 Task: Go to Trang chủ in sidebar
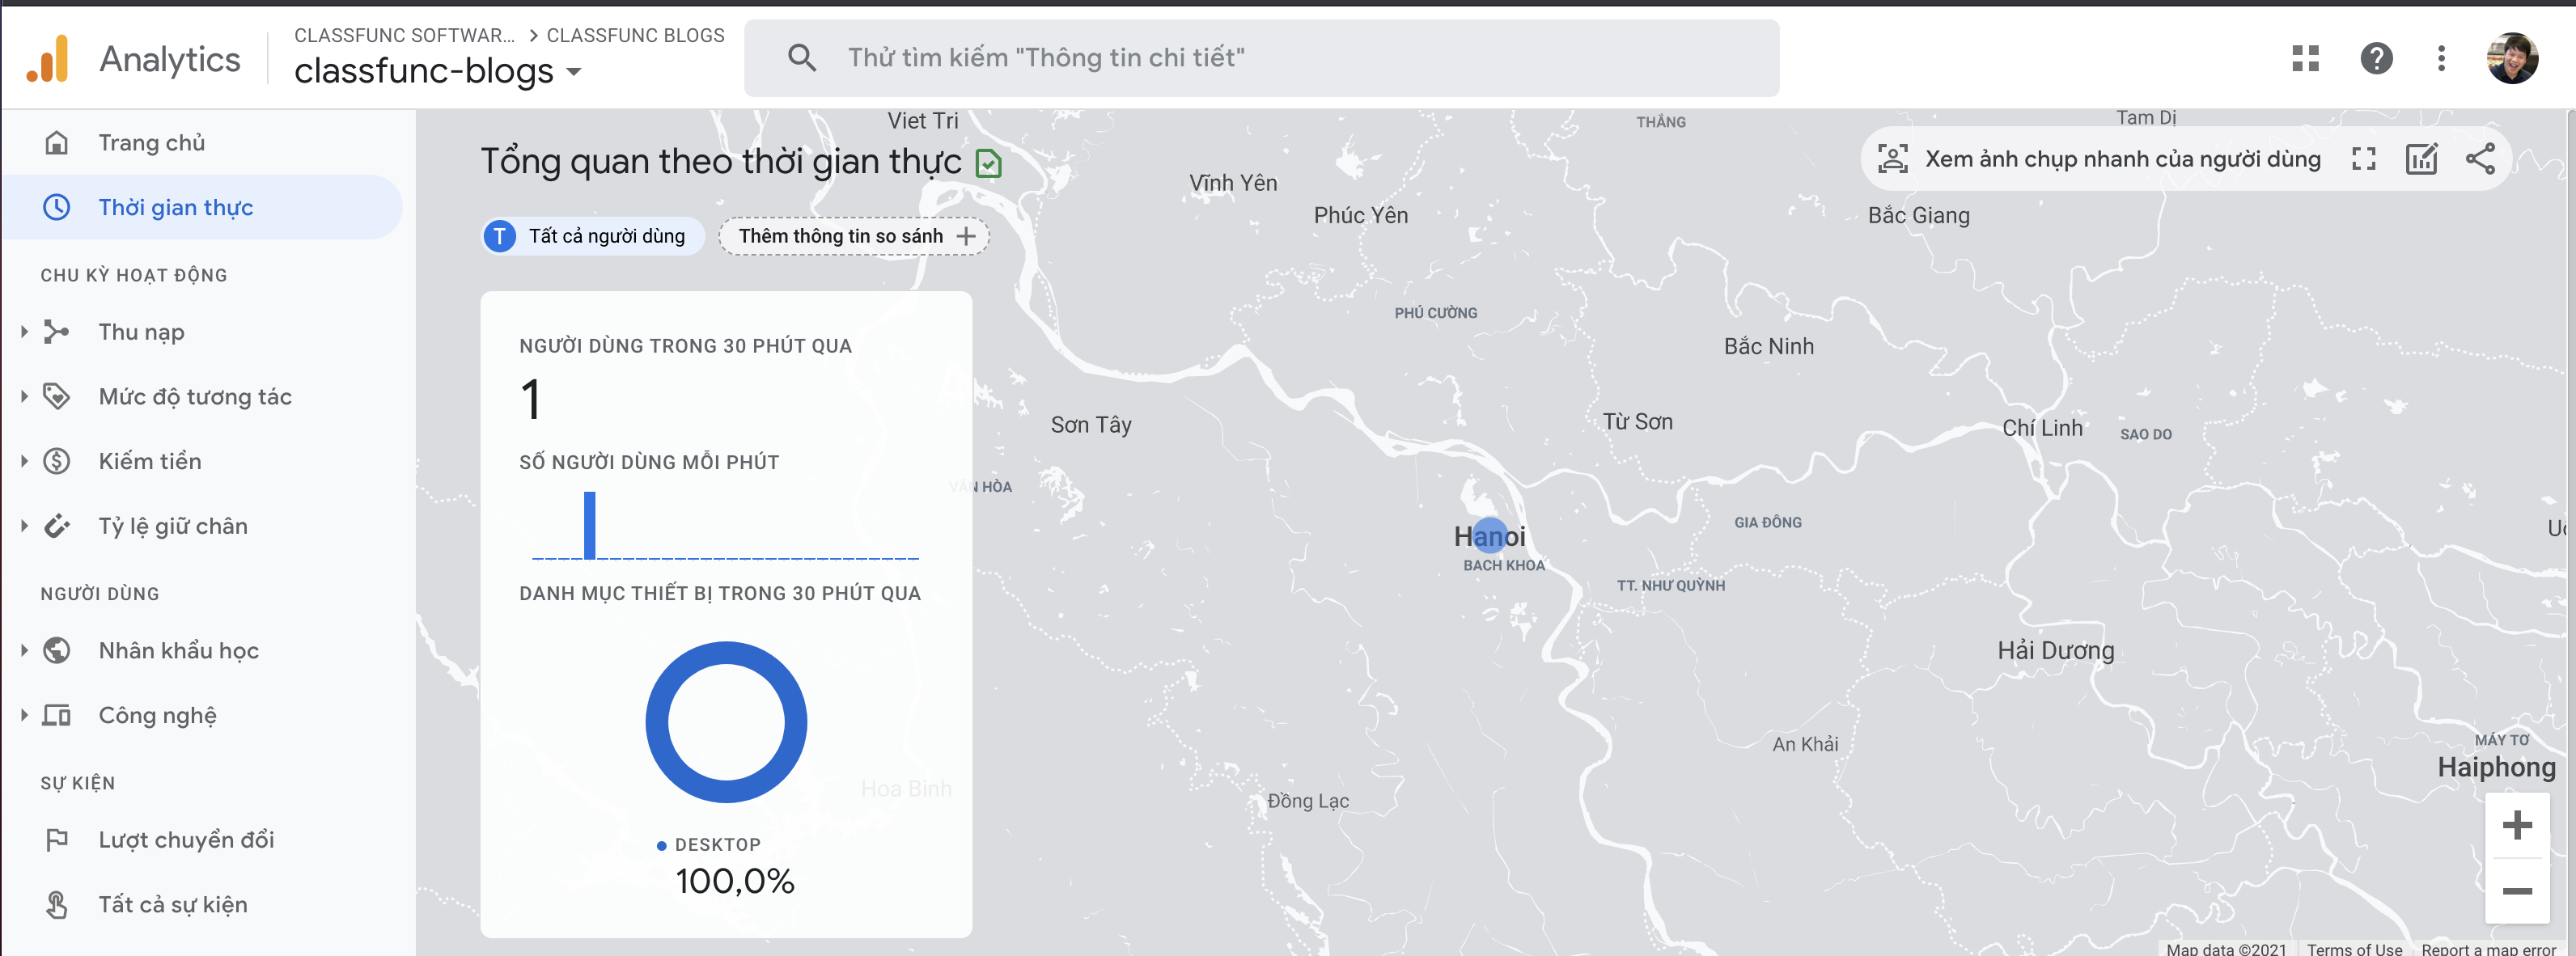coord(151,143)
